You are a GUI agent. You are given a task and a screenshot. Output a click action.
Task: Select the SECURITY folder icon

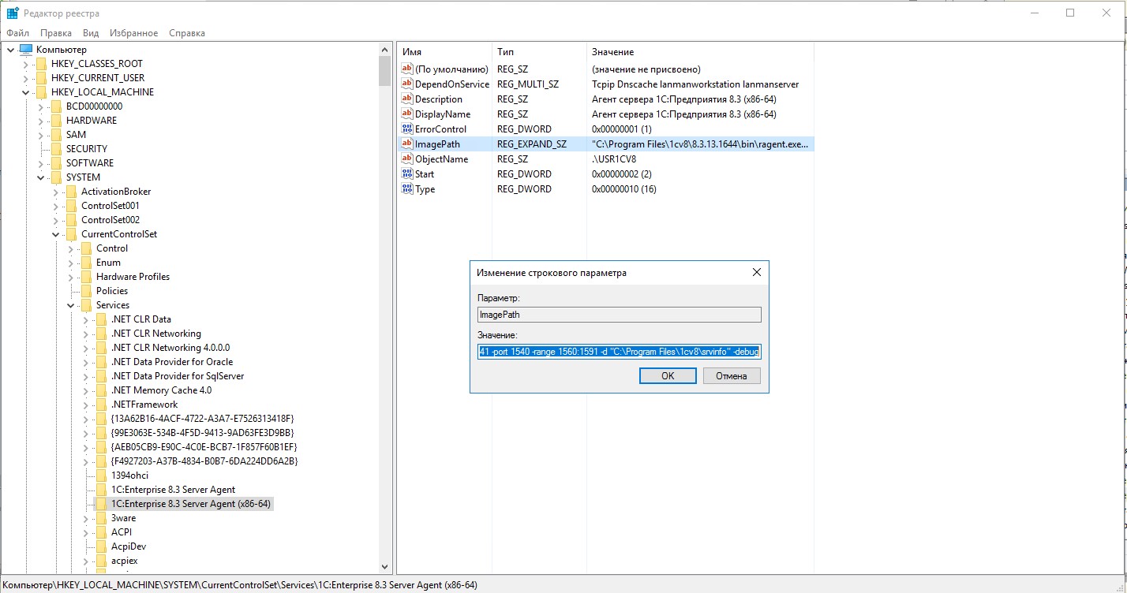[56, 149]
